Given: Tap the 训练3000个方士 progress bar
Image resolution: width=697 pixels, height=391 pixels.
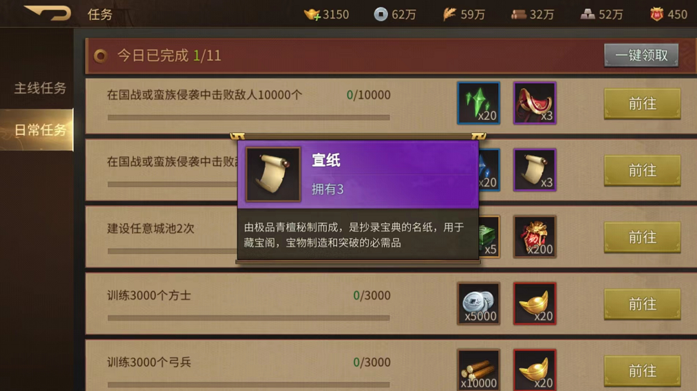Looking at the screenshot, I should tap(248, 318).
